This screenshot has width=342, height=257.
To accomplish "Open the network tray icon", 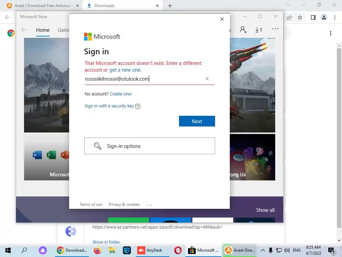I will (279, 250).
